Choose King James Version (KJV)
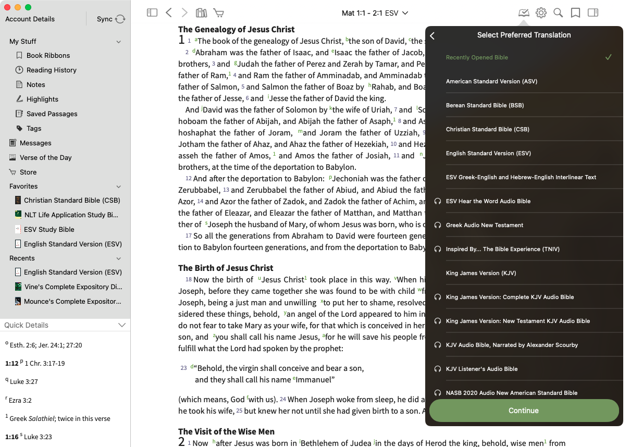 pyautogui.click(x=480, y=273)
